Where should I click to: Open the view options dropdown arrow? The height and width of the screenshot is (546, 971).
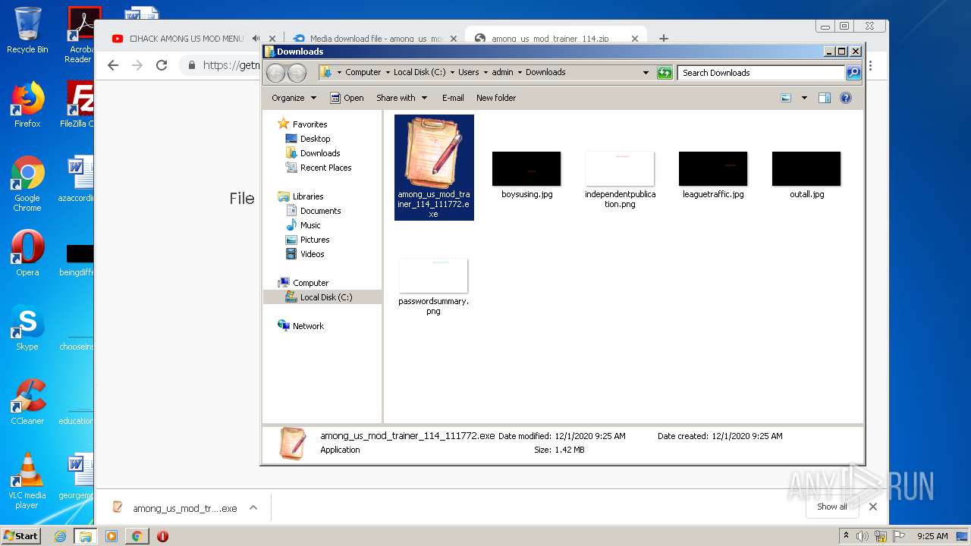pos(804,98)
